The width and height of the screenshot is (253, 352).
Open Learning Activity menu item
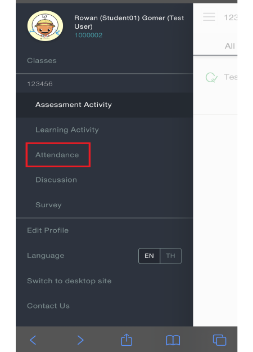click(67, 130)
